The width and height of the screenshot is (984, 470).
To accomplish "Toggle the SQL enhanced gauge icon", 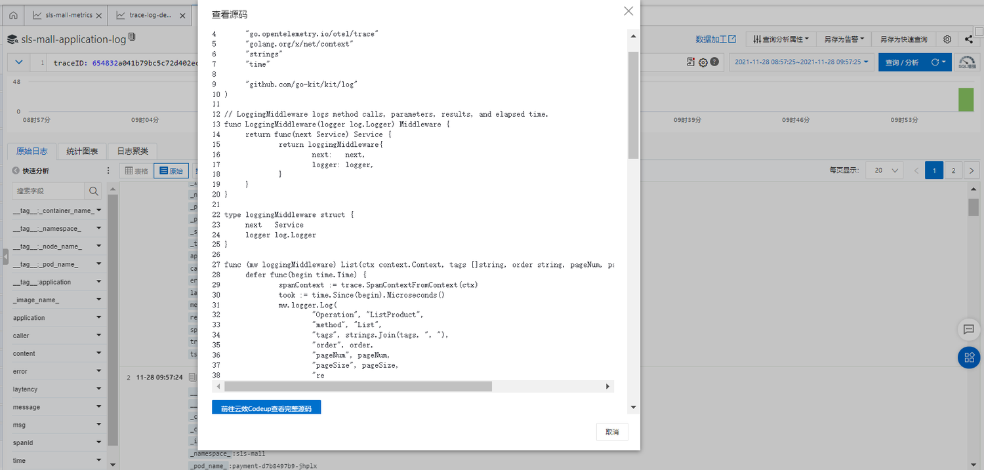I will pos(968,62).
